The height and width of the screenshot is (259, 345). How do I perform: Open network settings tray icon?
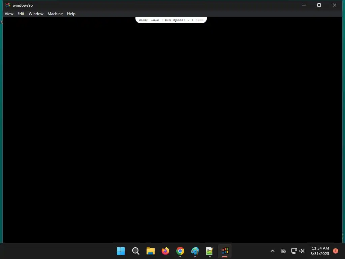294,251
